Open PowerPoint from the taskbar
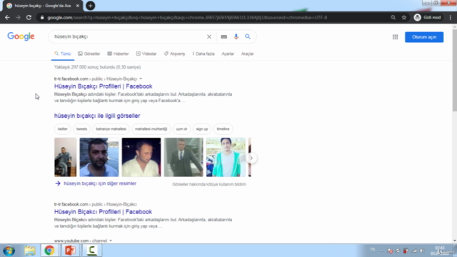 pos(70,251)
